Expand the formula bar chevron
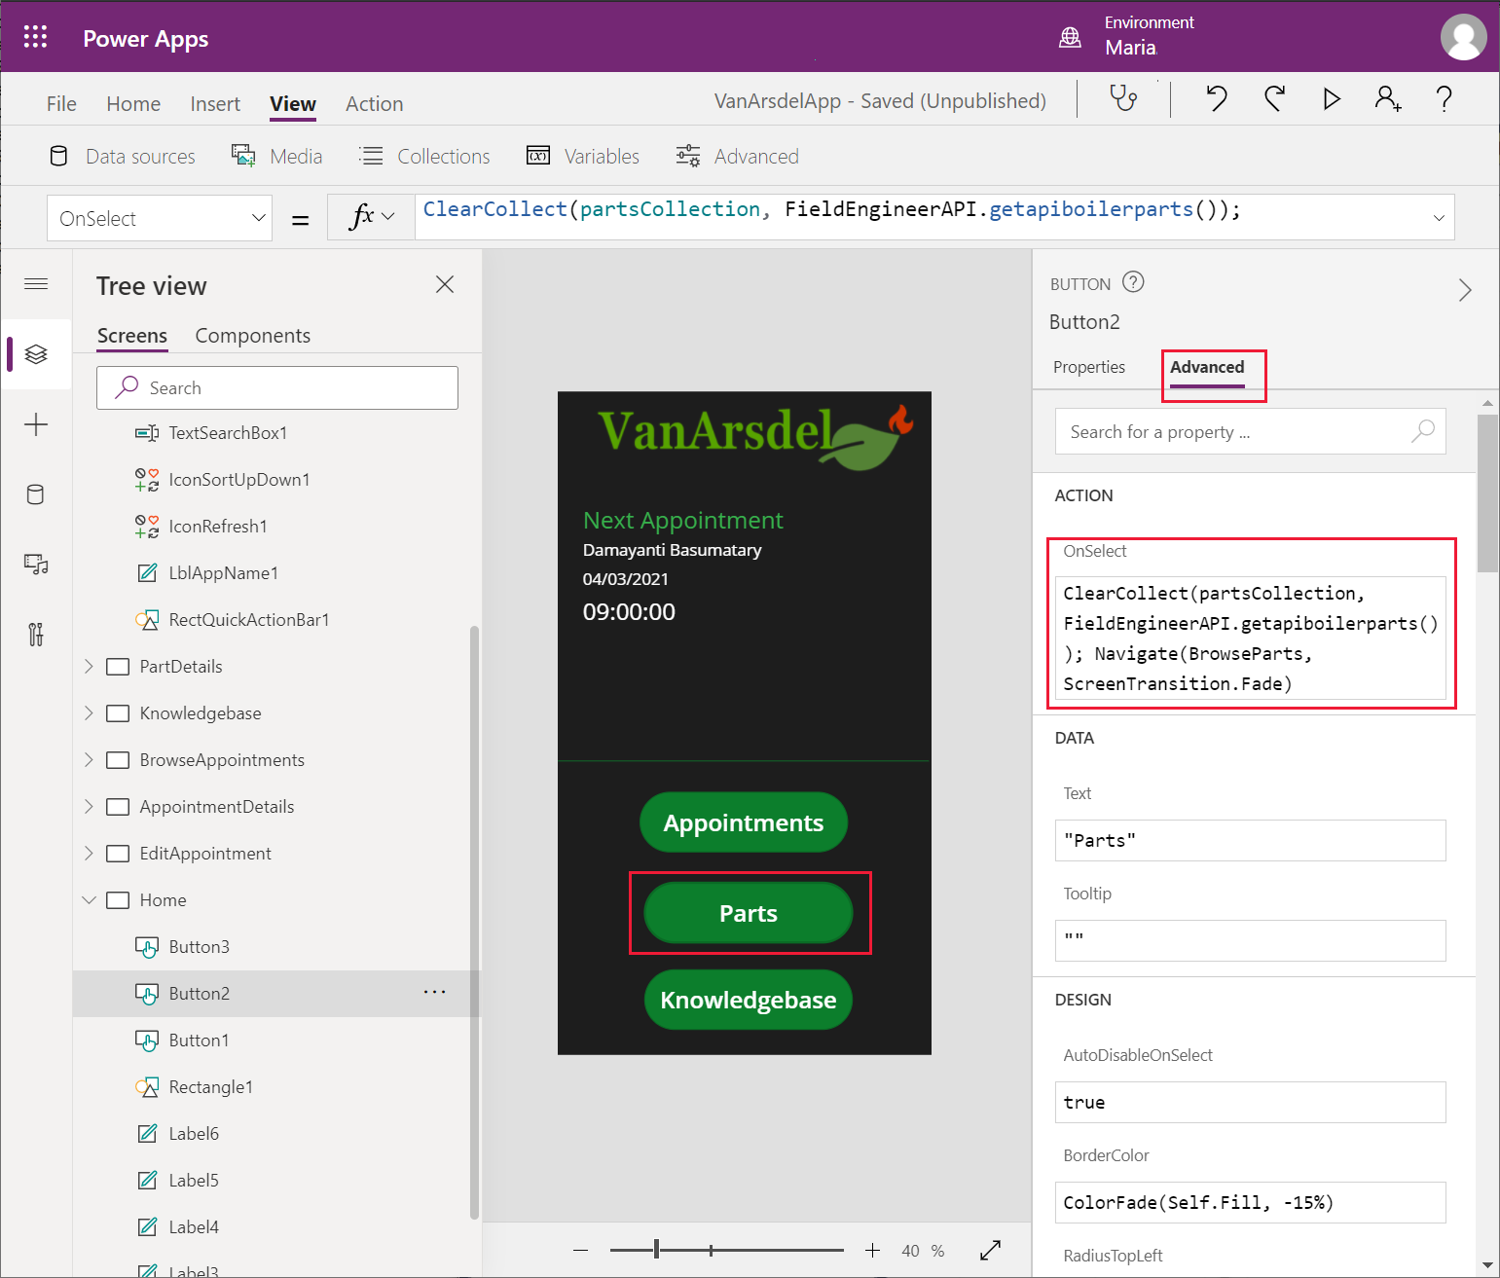Image resolution: width=1500 pixels, height=1278 pixels. click(x=1439, y=218)
